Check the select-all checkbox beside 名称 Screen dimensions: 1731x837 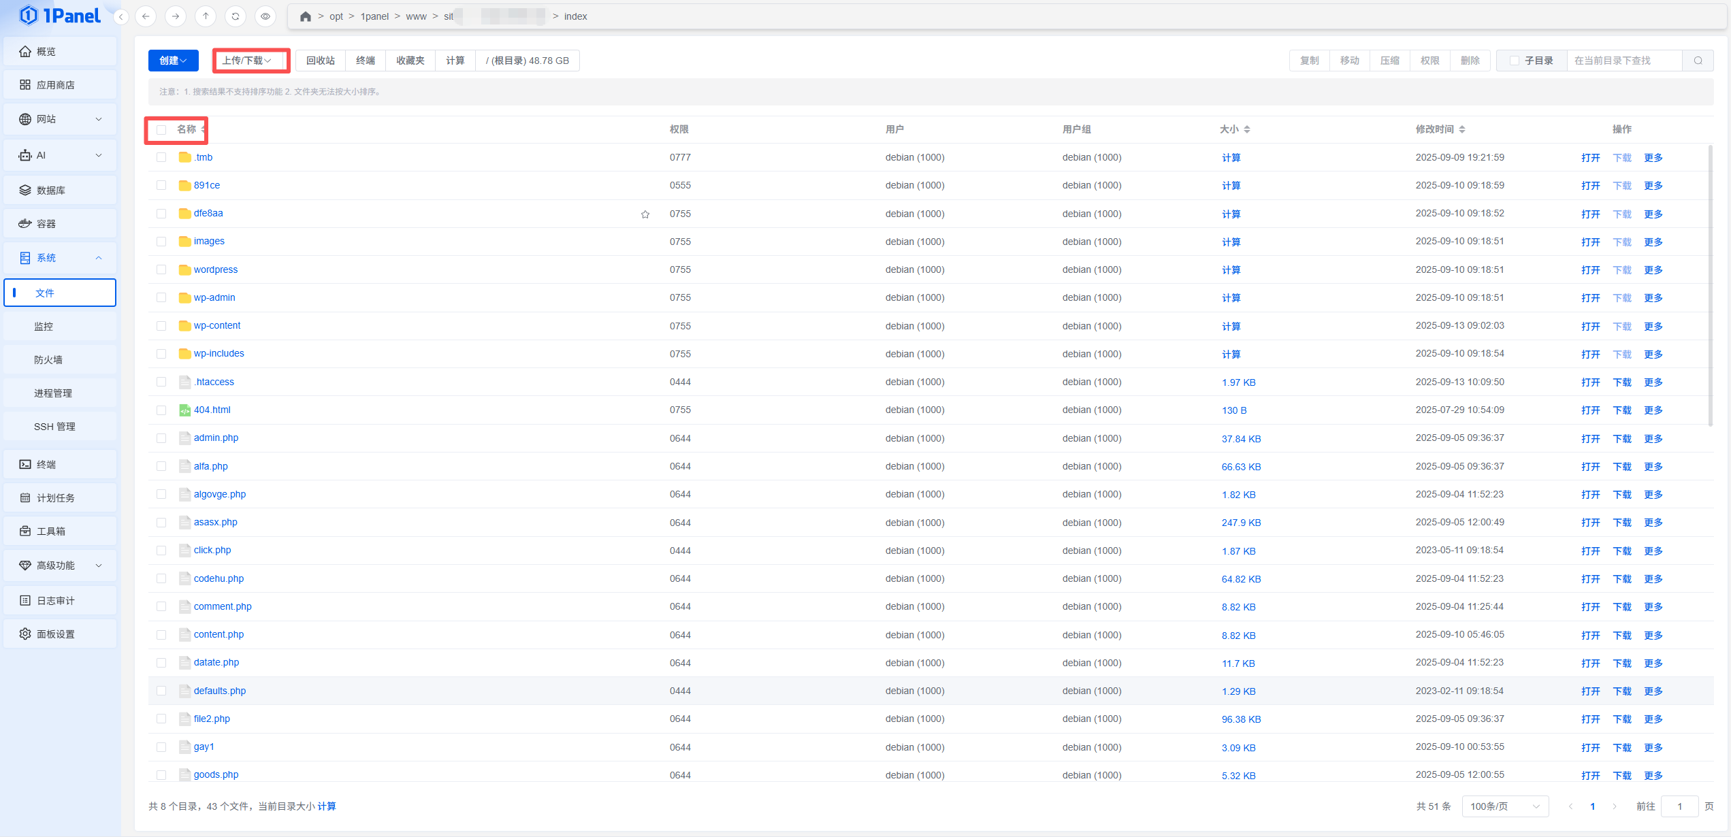coord(161,129)
